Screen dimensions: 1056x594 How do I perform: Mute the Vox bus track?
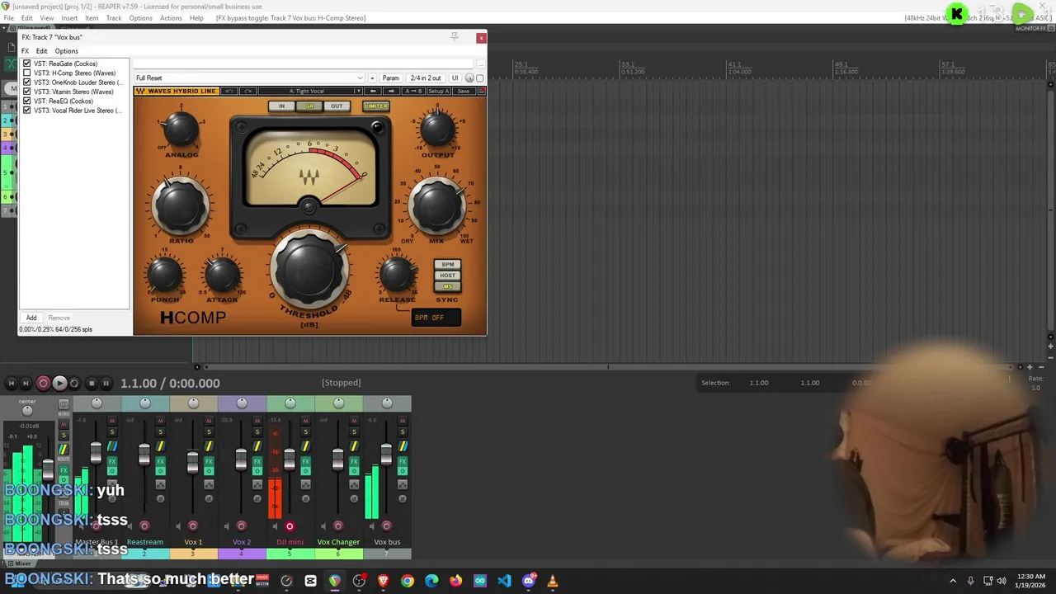(x=403, y=420)
